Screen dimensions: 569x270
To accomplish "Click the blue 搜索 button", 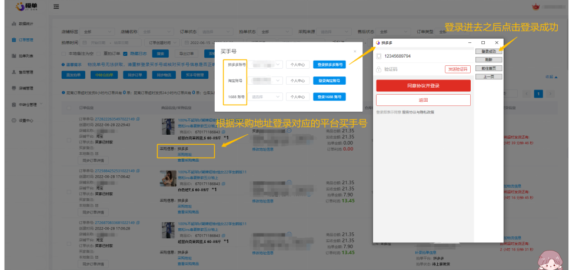I will (160, 54).
